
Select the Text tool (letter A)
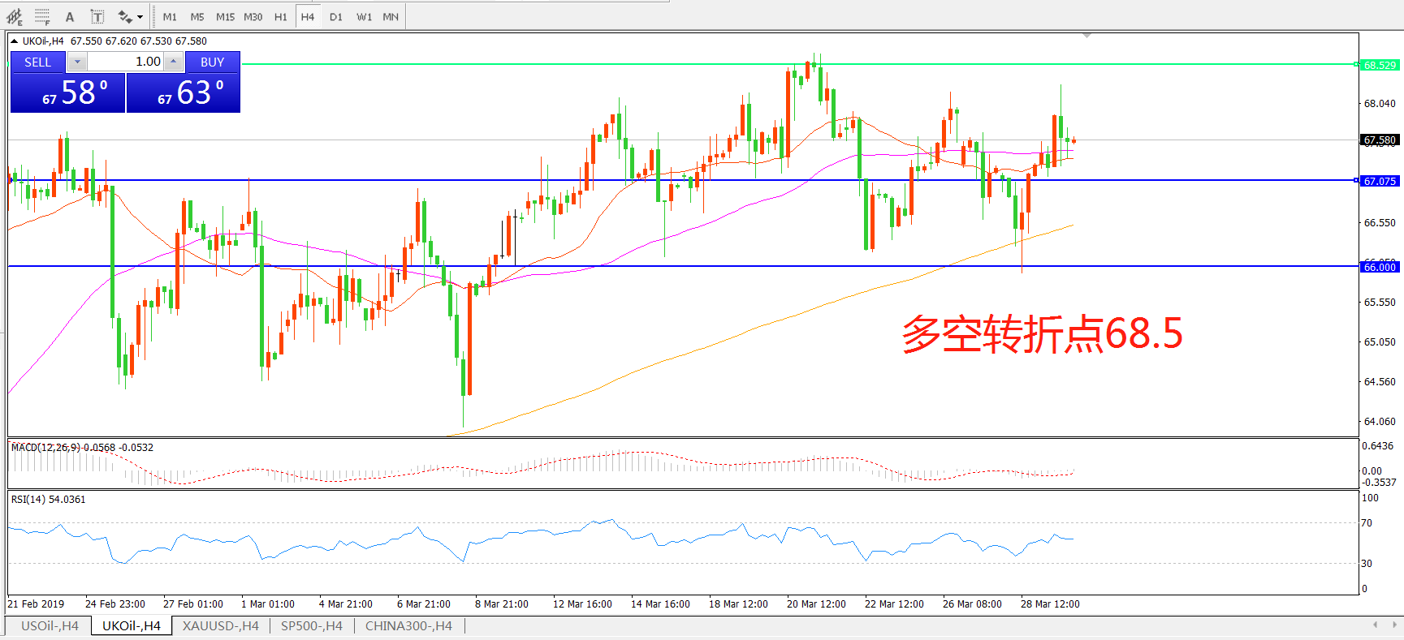pos(70,16)
